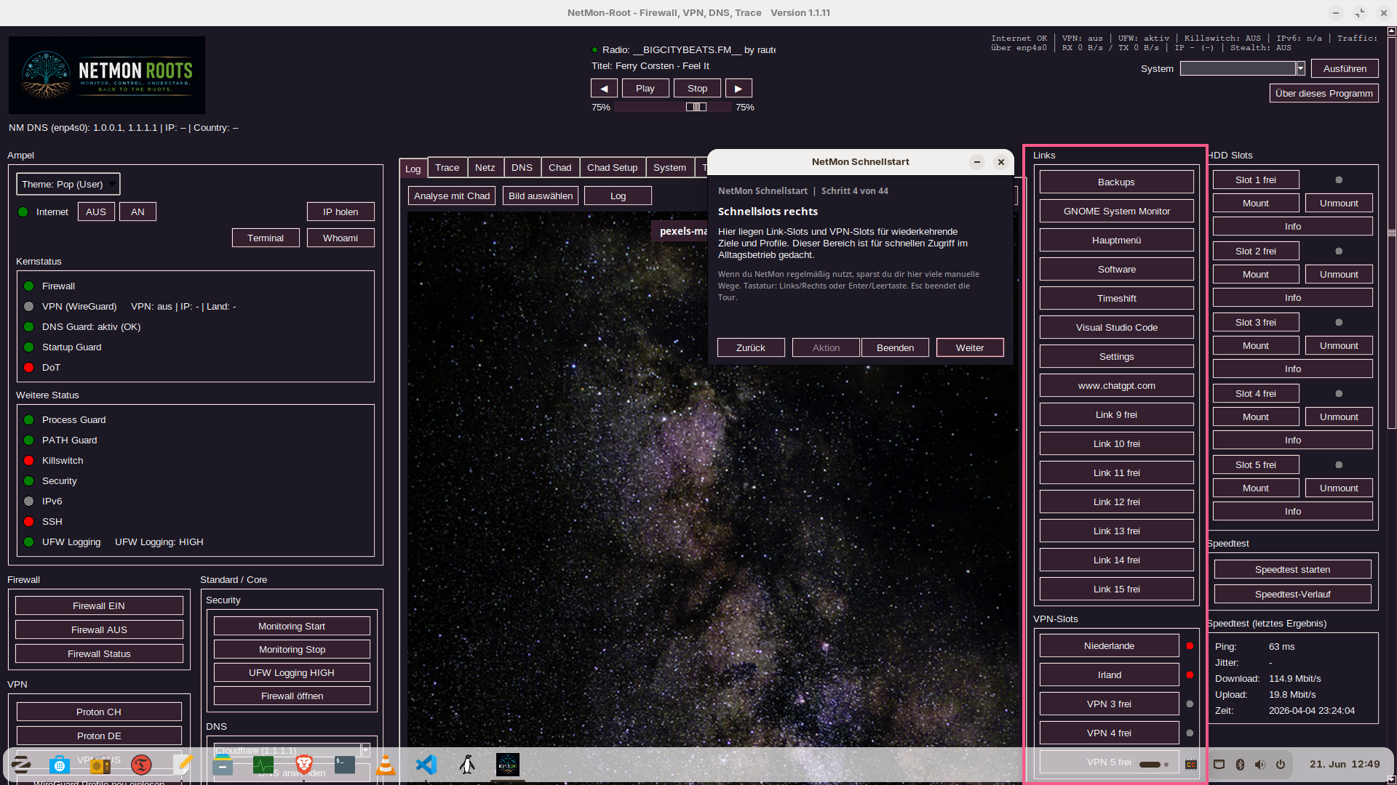
Task: Open Speedtest-Verlauf history
Action: tap(1292, 595)
